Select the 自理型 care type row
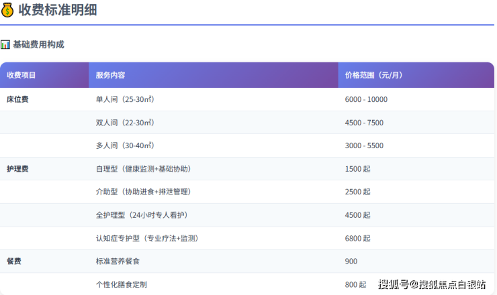This screenshot has height=295, width=497. [147, 169]
